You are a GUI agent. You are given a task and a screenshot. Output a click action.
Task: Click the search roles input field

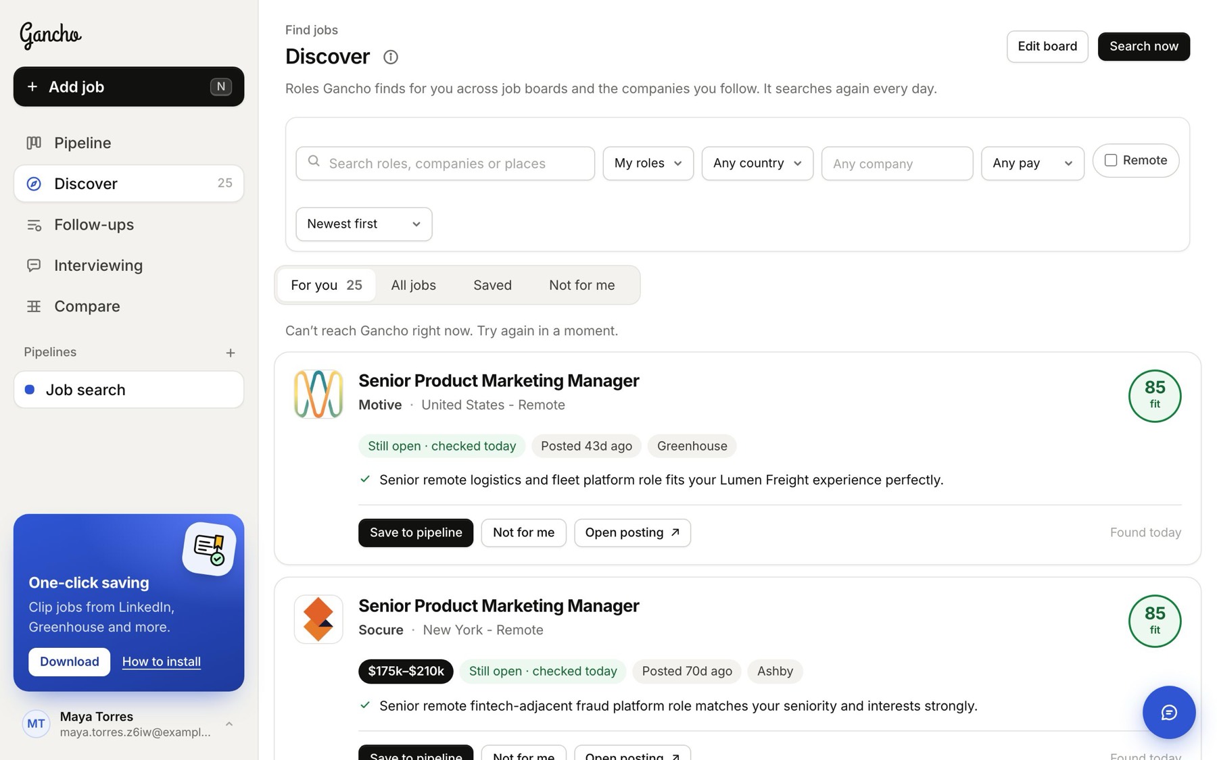click(x=445, y=163)
